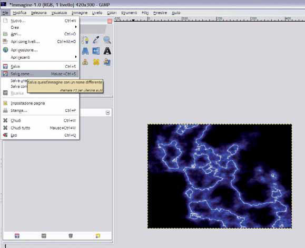This screenshot has height=248, width=305.
Task: Click restore tool options icon at panel bottom
Action: [44, 236]
